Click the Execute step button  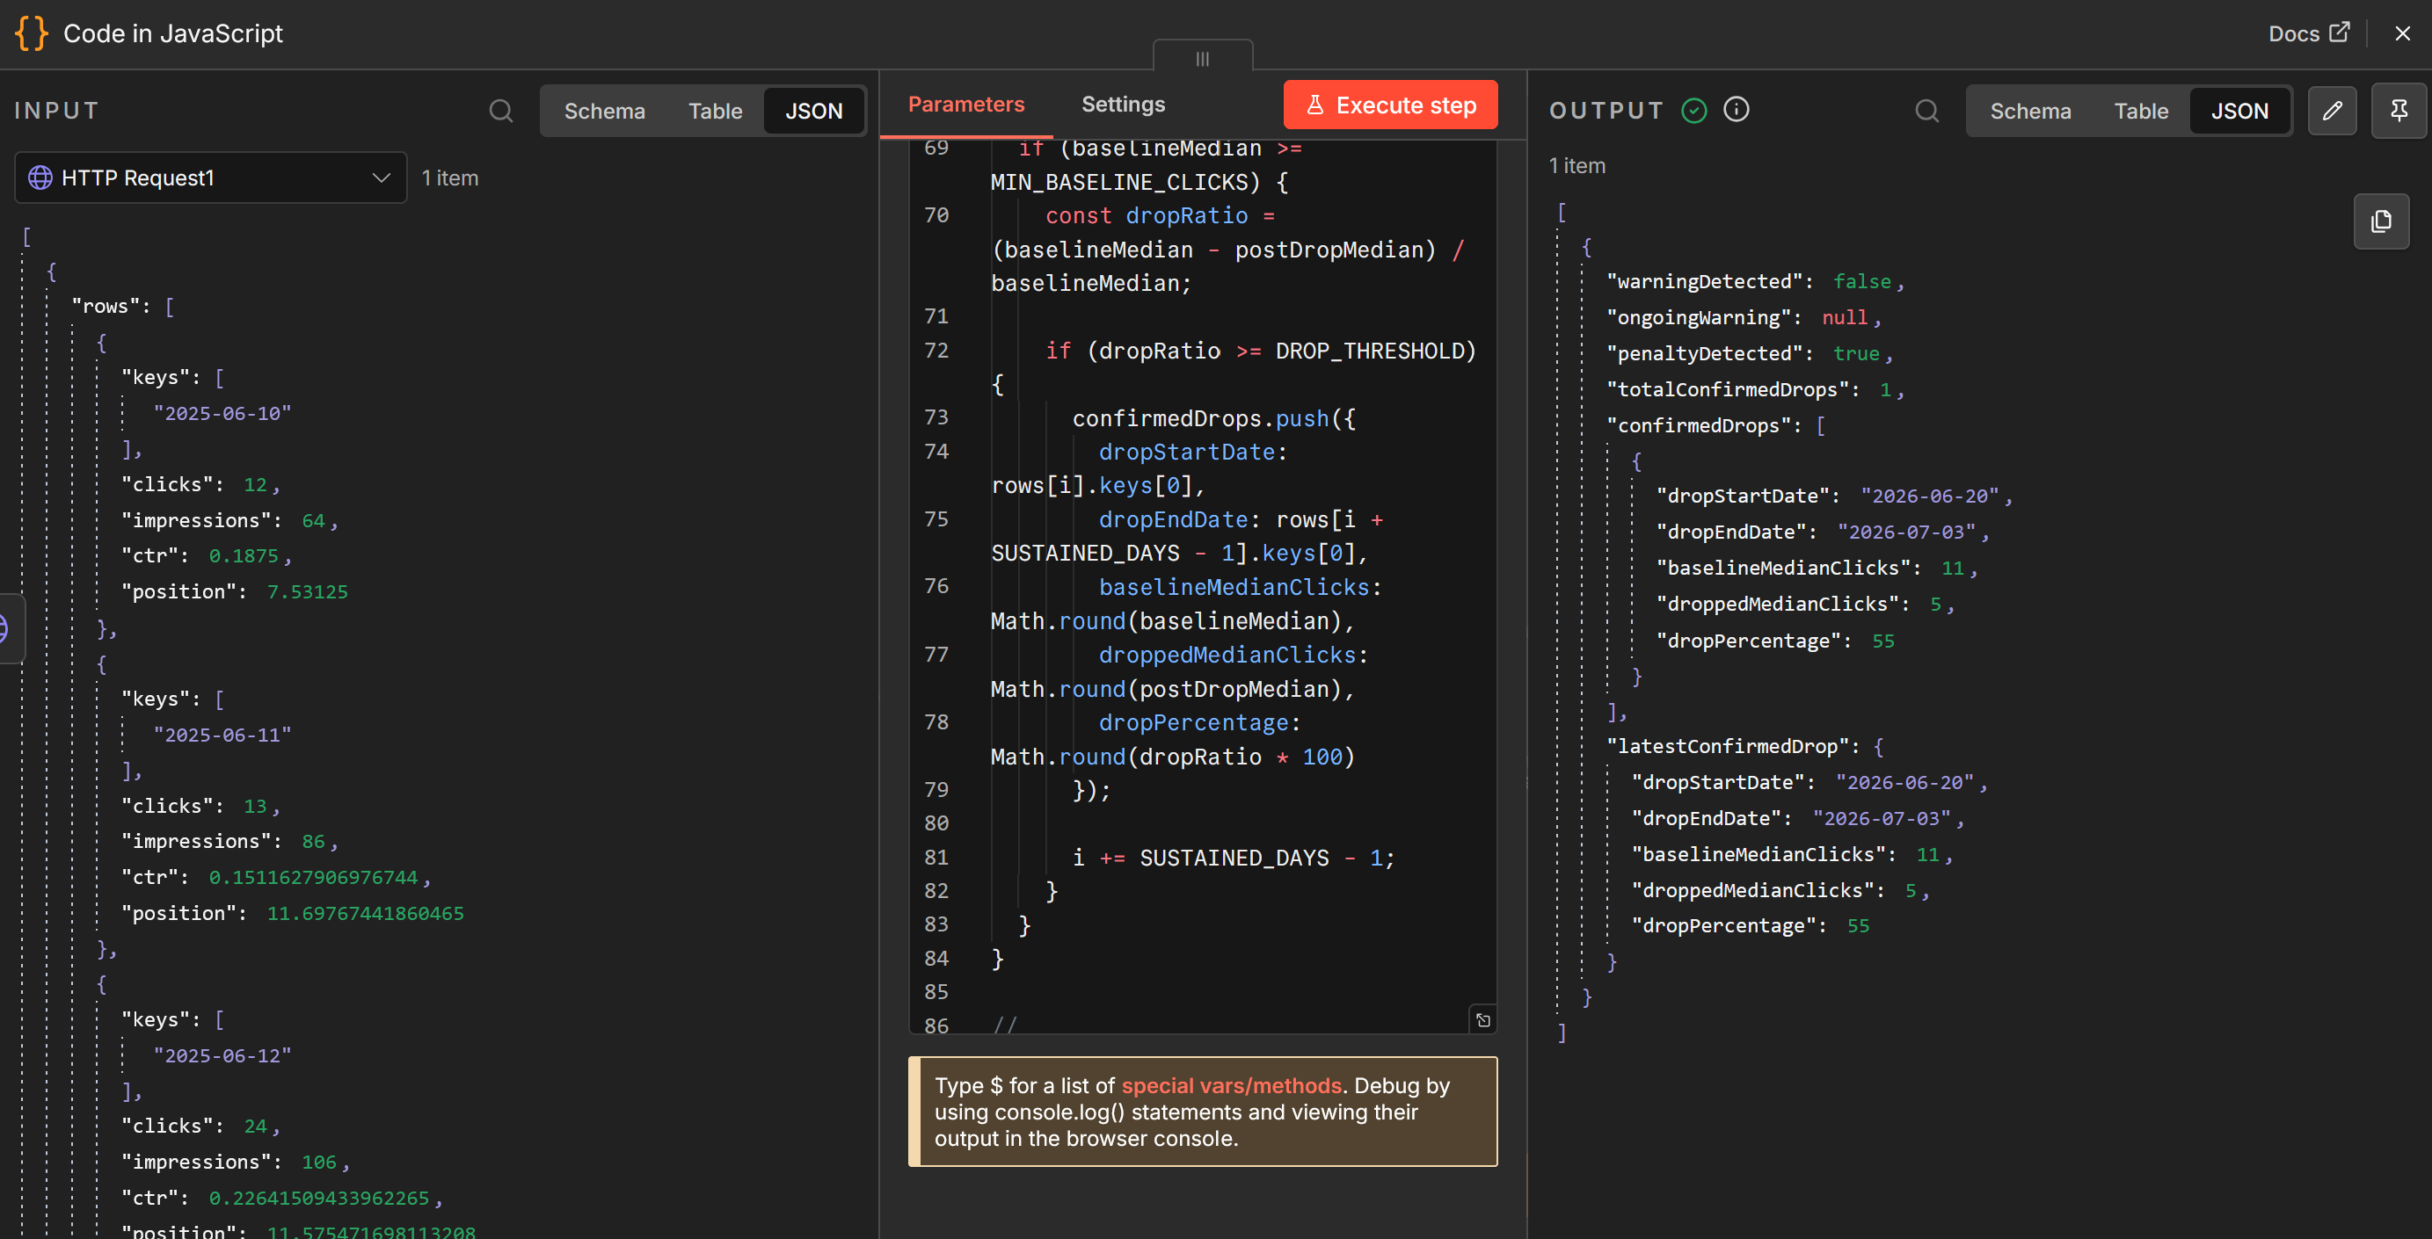click(x=1390, y=105)
